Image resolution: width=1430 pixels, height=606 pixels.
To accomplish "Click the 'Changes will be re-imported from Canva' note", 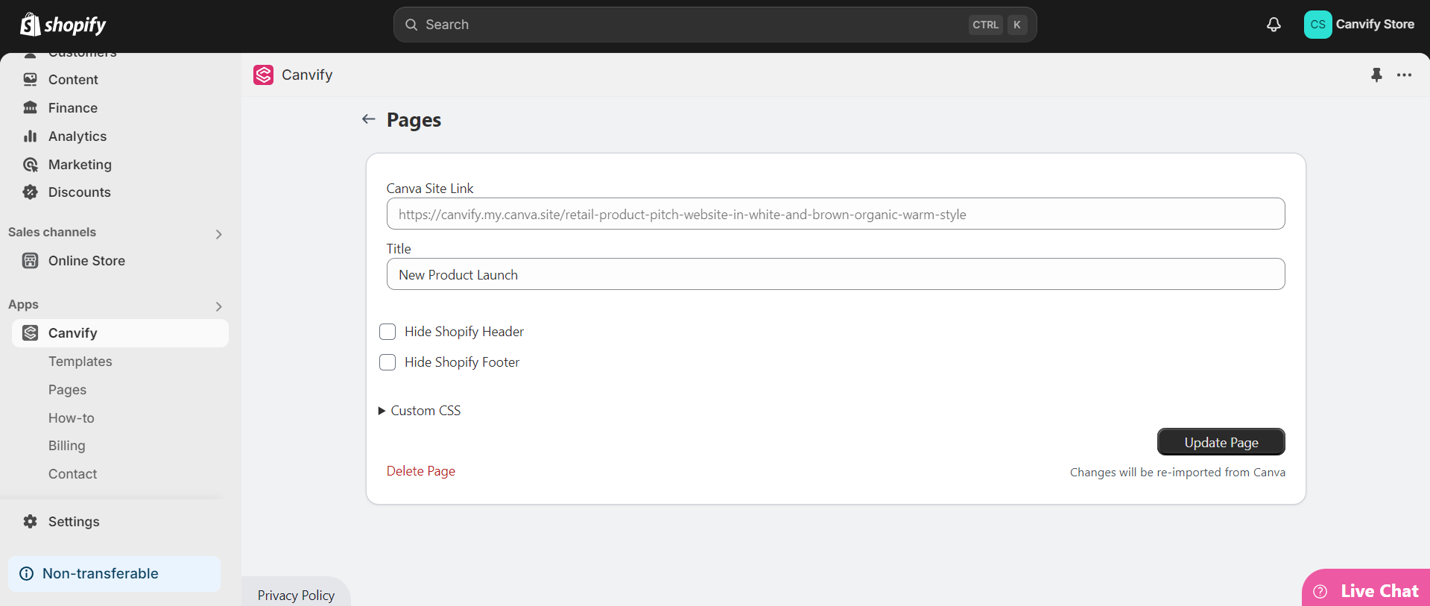I will (1177, 472).
